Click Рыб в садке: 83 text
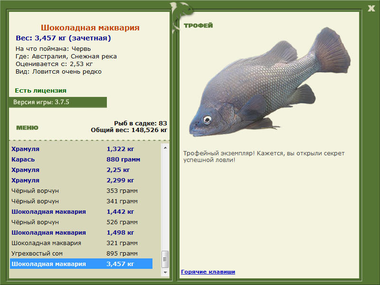This screenshot has height=285, width=380. (141, 123)
